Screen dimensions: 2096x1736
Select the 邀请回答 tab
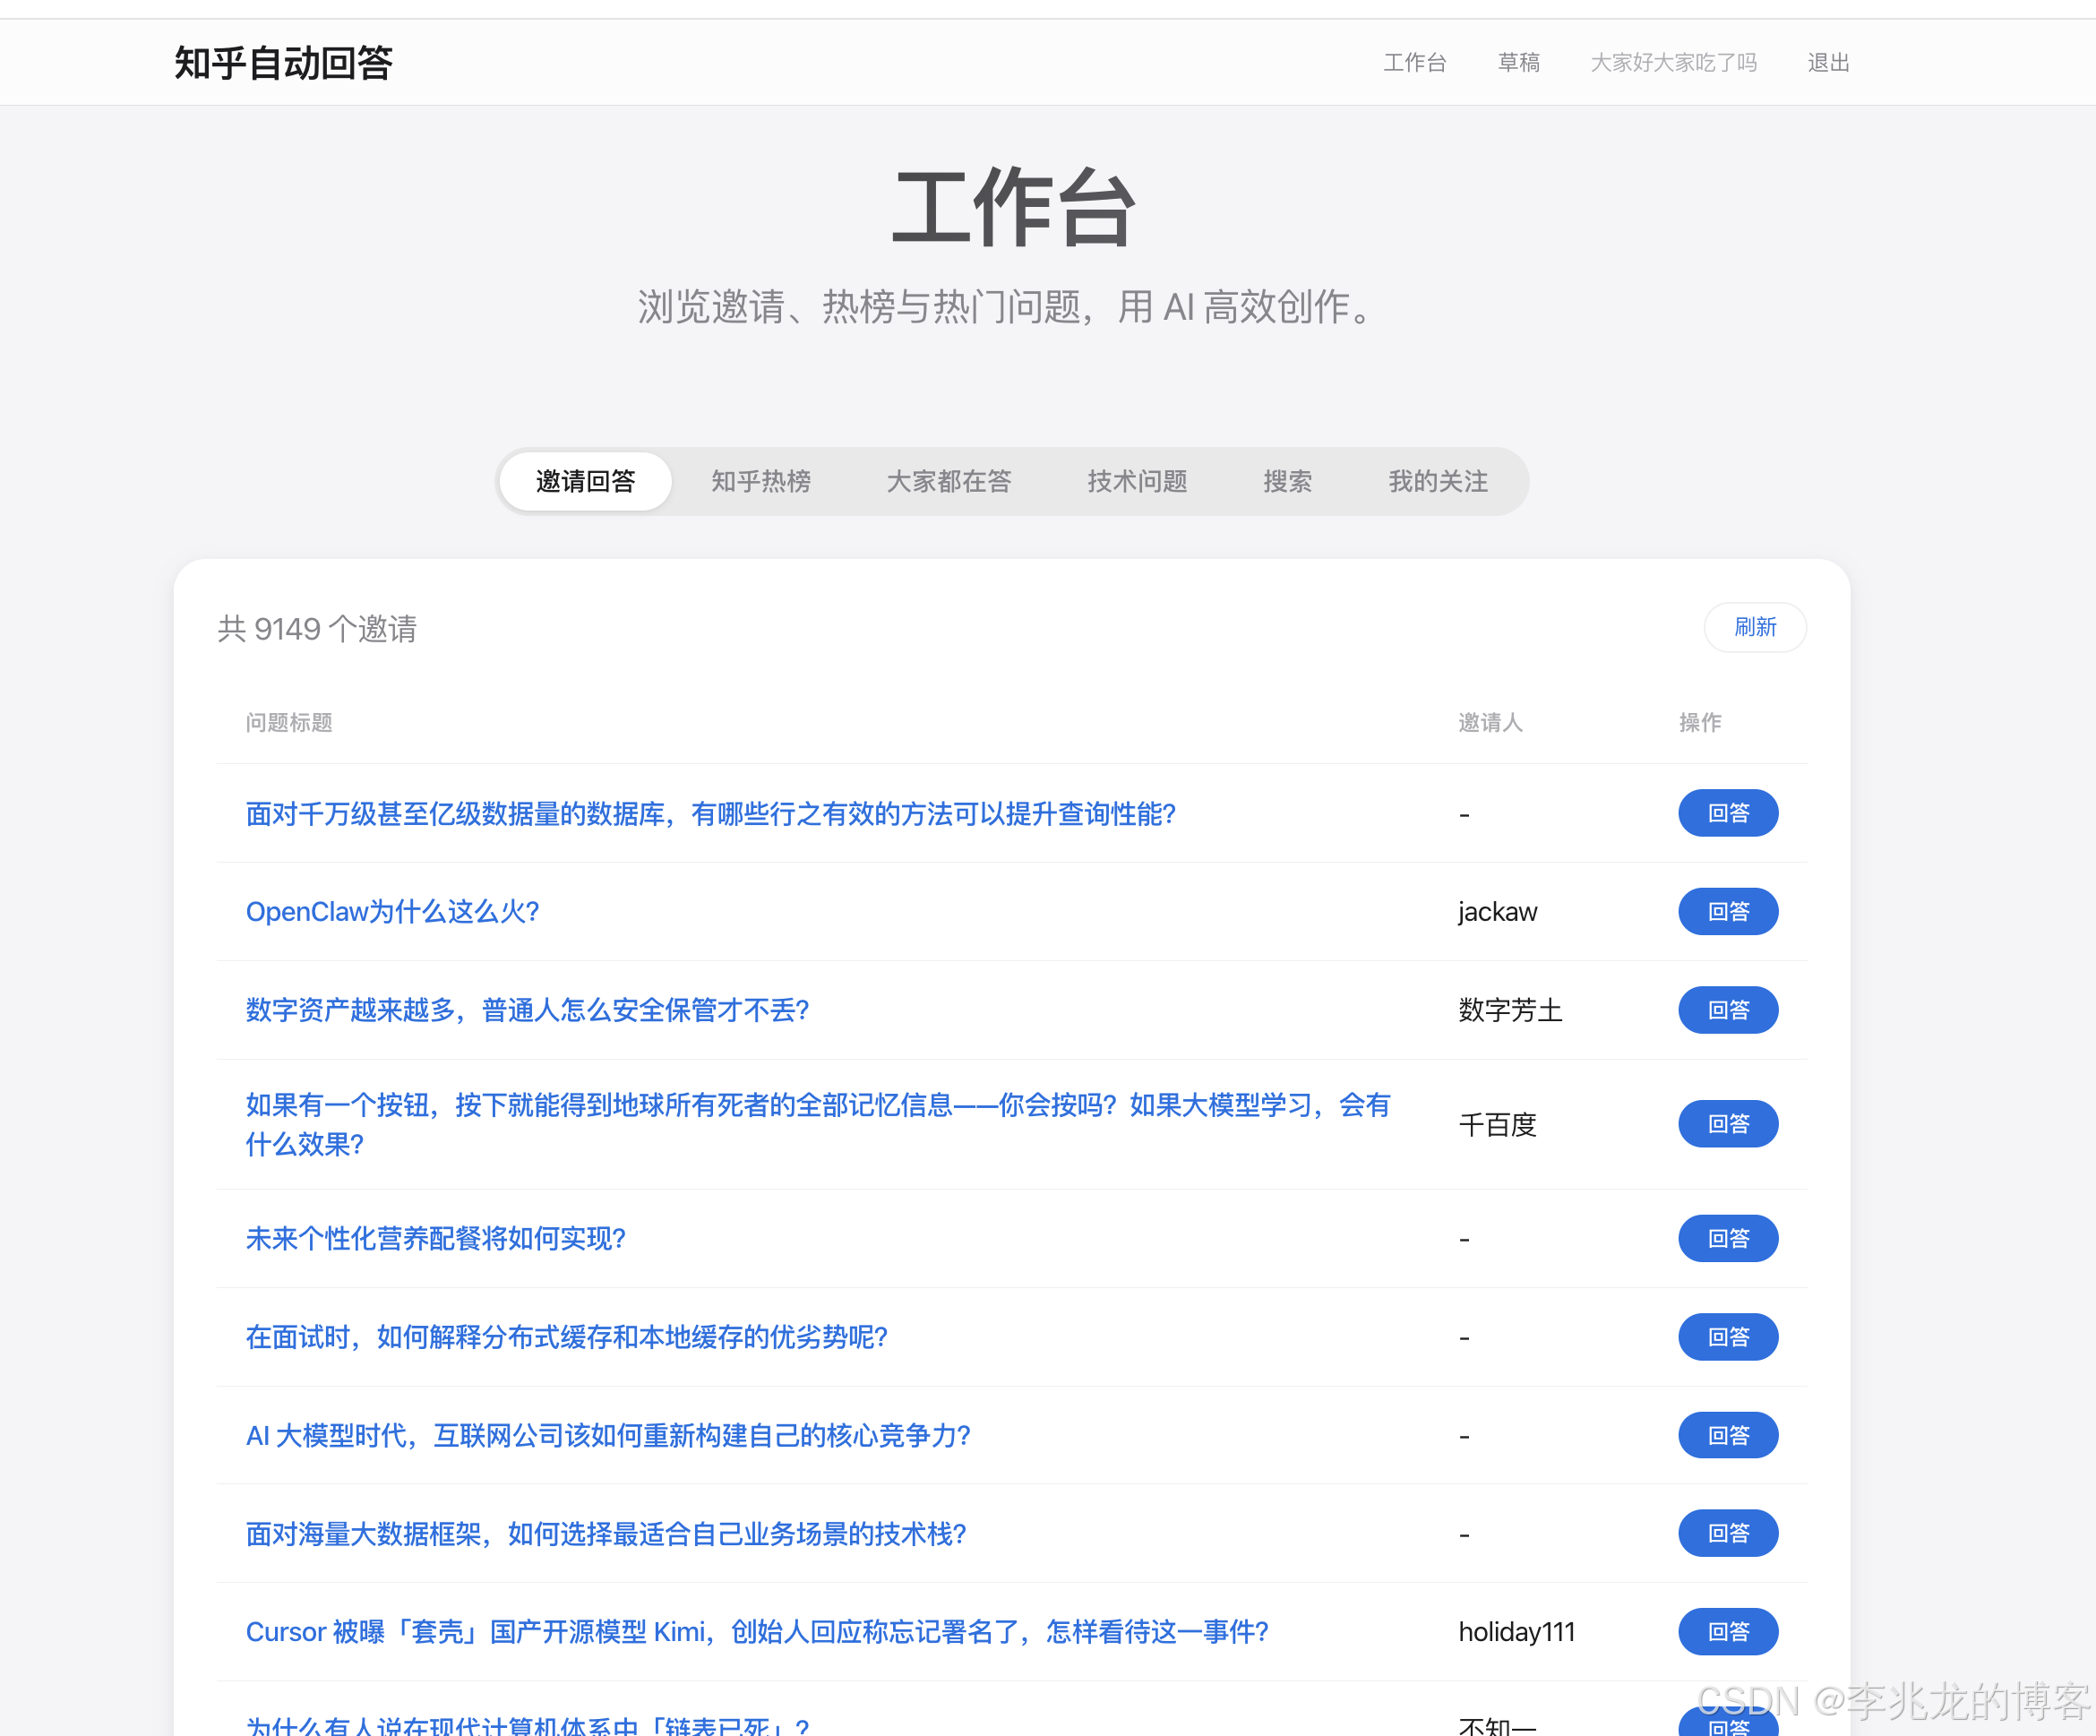point(585,481)
